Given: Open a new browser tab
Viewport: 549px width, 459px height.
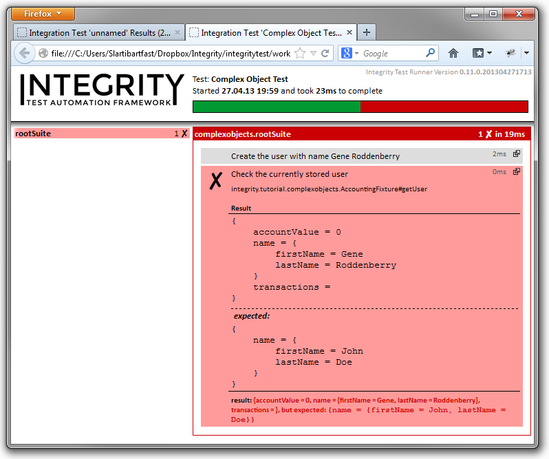Looking at the screenshot, I should click(x=367, y=32).
